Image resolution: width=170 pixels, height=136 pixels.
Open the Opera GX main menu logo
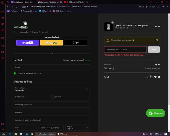(x=3, y=2)
